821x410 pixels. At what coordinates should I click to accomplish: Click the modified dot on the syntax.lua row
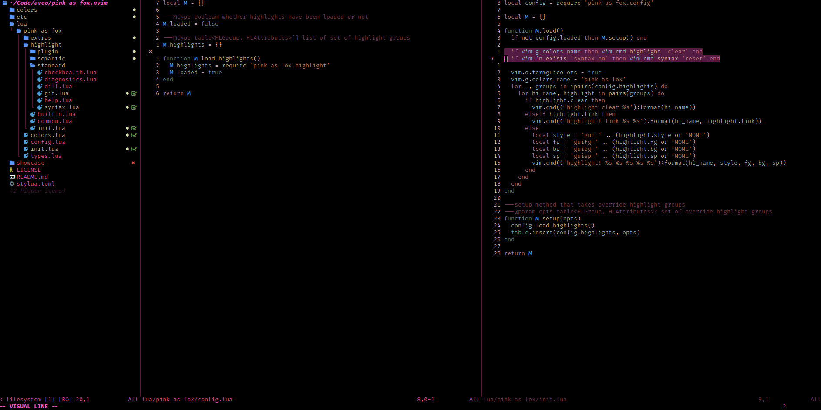(x=127, y=107)
